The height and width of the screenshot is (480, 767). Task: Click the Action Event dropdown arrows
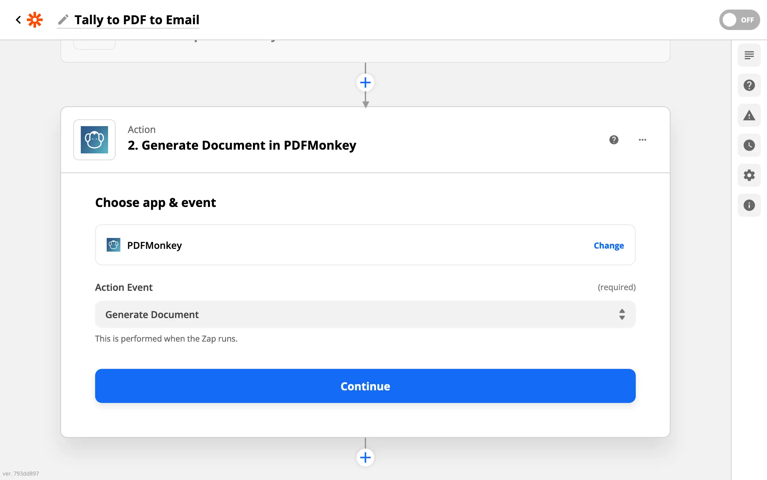pos(622,314)
